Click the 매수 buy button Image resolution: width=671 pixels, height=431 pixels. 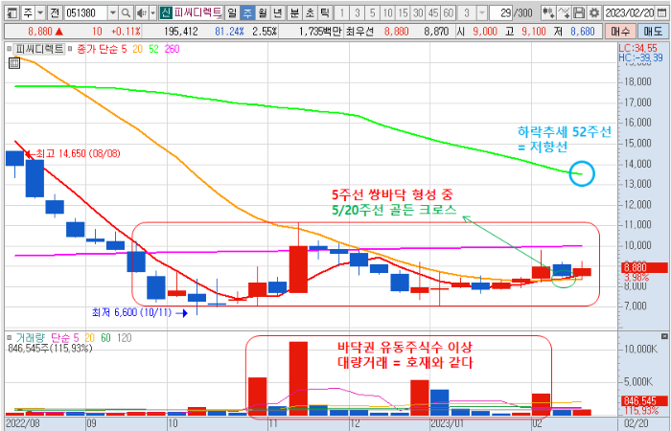pos(619,32)
